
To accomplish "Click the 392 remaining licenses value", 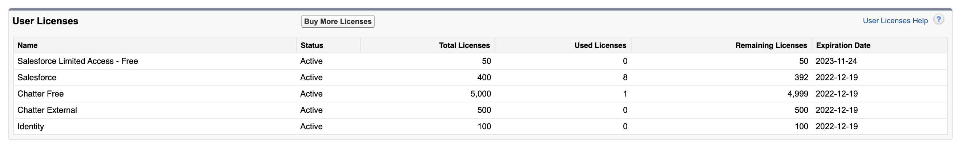I will tap(801, 78).
